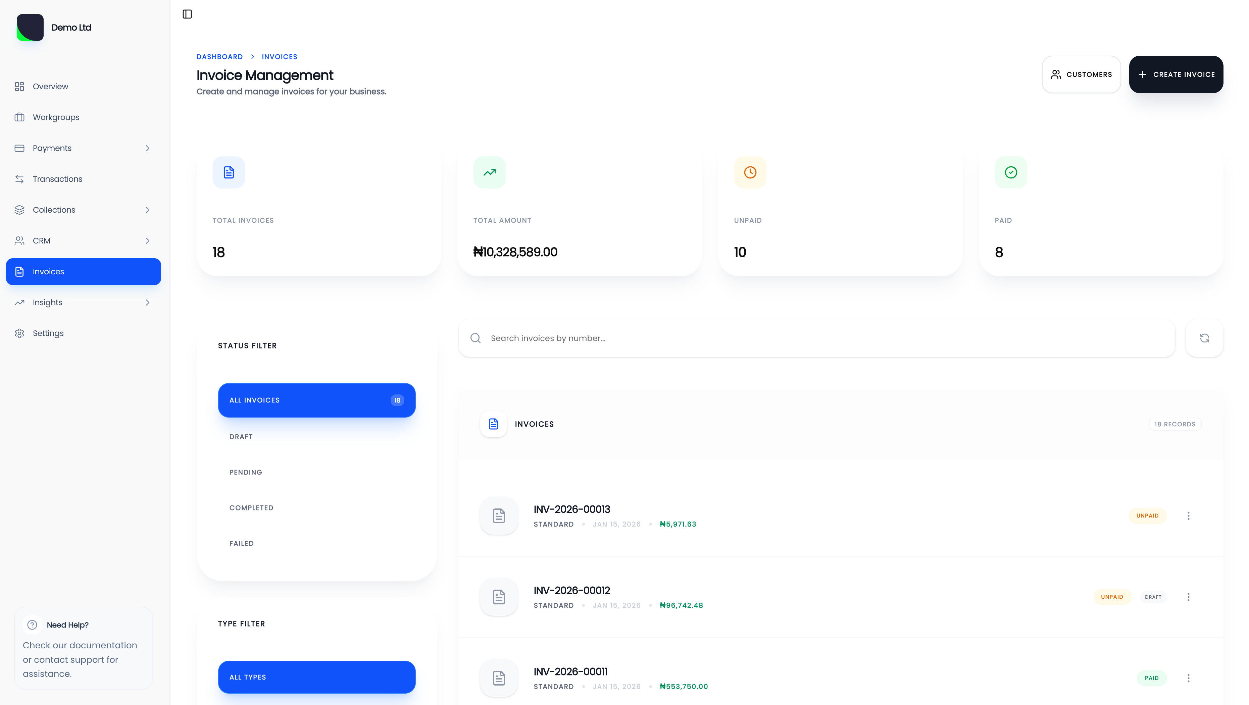This screenshot has width=1249, height=705.
Task: Click the Need Help question mark icon
Action: click(x=32, y=625)
